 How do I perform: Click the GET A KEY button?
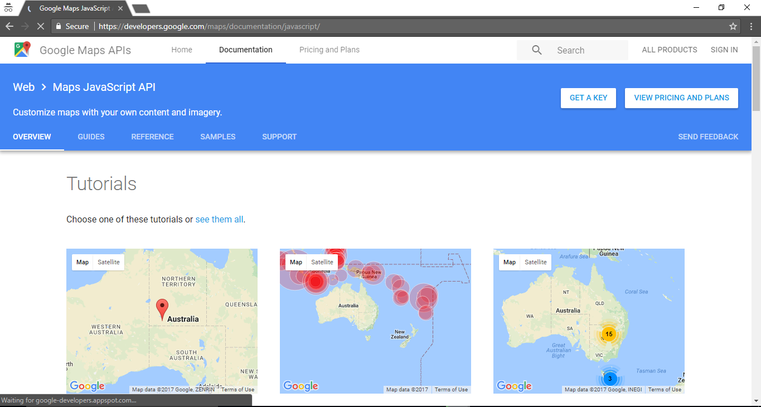(x=588, y=98)
